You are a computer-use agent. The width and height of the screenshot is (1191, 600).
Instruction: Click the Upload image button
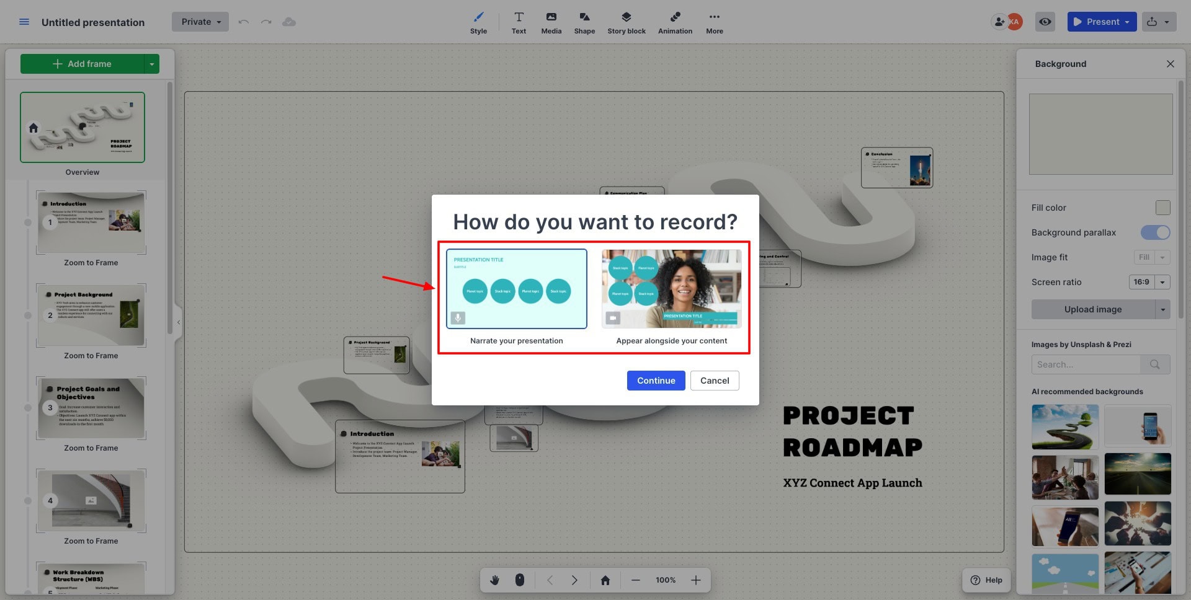tap(1093, 309)
